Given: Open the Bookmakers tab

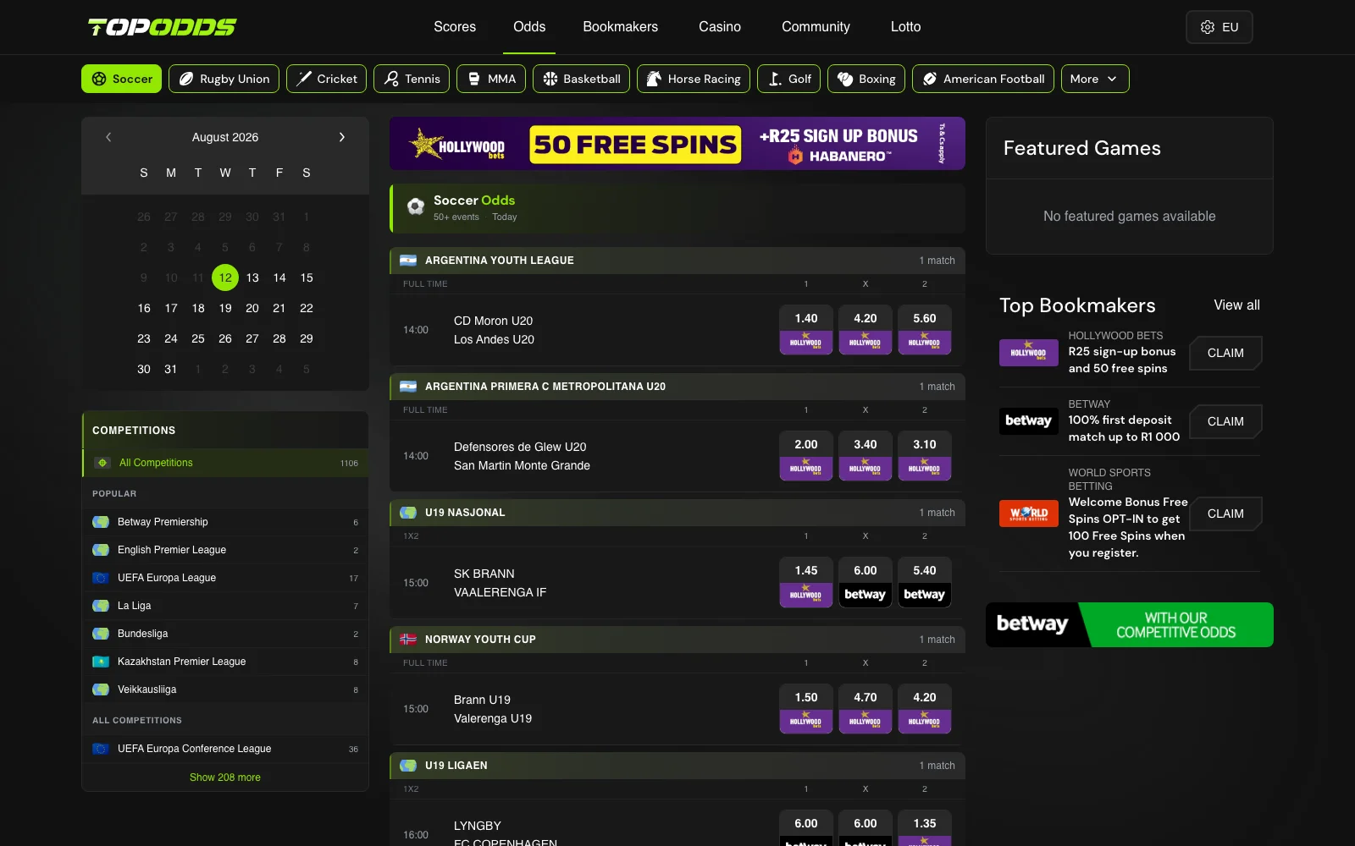Looking at the screenshot, I should [620, 27].
